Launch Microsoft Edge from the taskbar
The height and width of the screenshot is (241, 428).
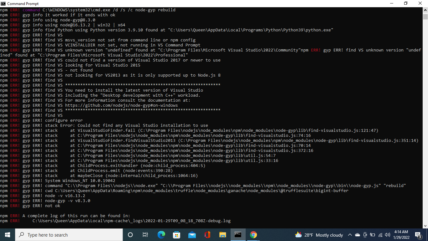tap(161, 235)
